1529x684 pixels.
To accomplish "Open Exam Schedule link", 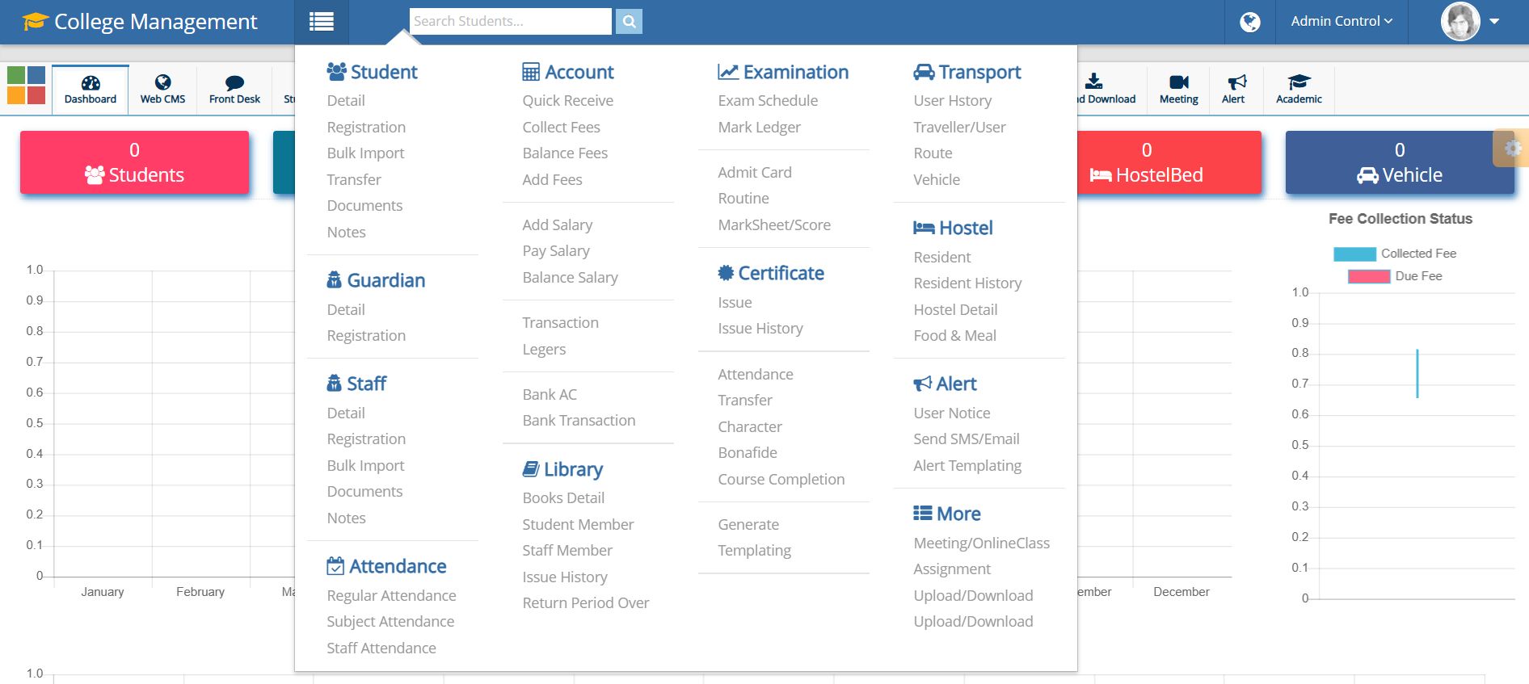I will (x=768, y=100).
